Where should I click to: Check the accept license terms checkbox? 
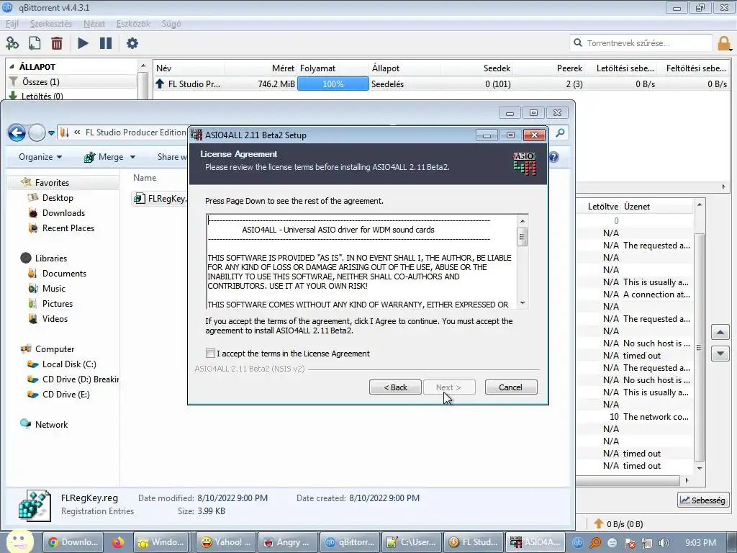click(210, 353)
